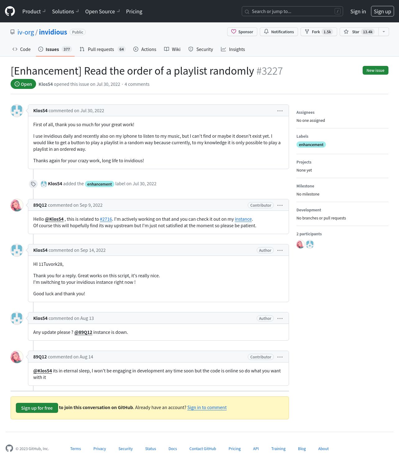Click the footer GitHub mark icon
This screenshot has width=399, height=461.
9,448
